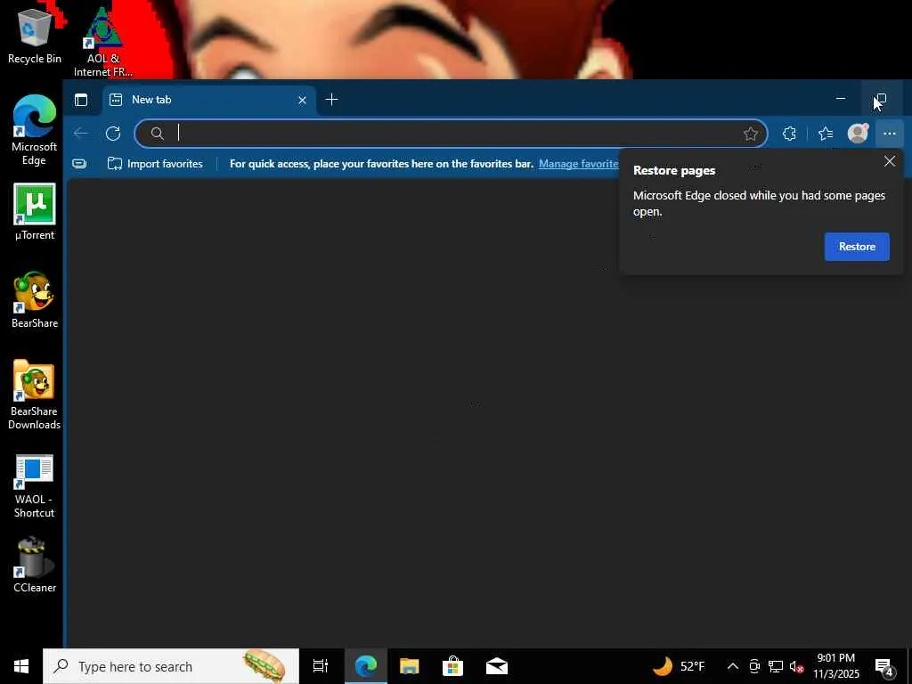Open Settings and more ellipsis menu
912x684 pixels.
pos(890,134)
